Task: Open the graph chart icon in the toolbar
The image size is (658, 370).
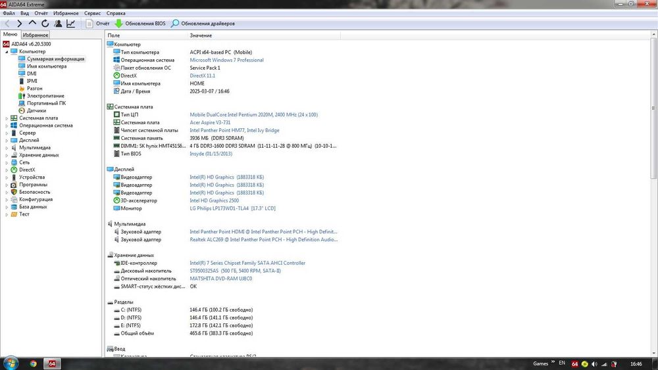Action: (71, 24)
